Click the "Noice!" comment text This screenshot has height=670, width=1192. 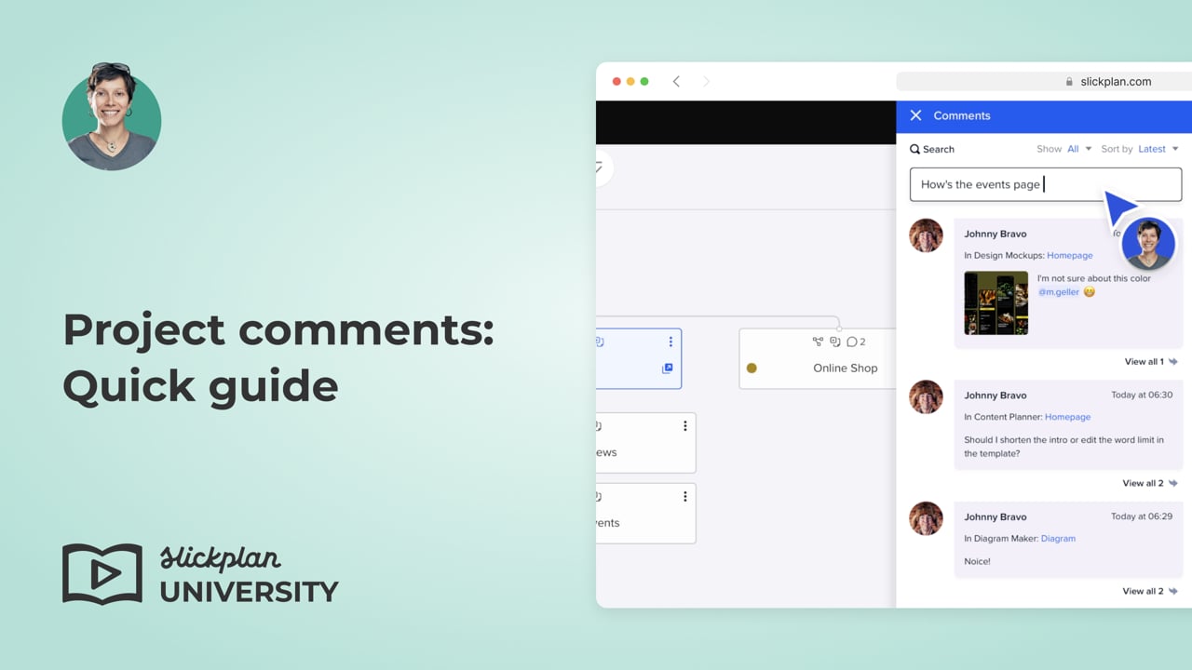pyautogui.click(x=977, y=561)
